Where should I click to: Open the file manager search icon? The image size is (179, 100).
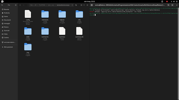[x=2, y=5]
